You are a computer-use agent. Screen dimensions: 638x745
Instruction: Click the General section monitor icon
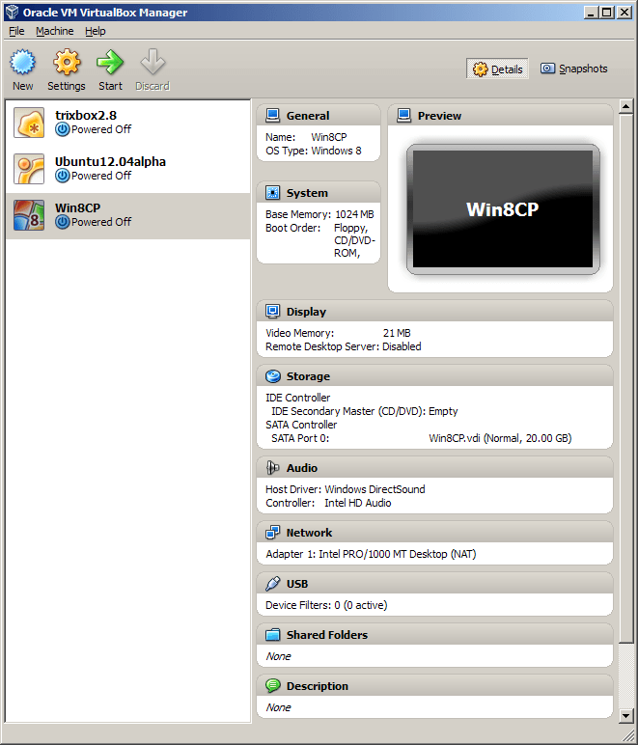pos(273,116)
